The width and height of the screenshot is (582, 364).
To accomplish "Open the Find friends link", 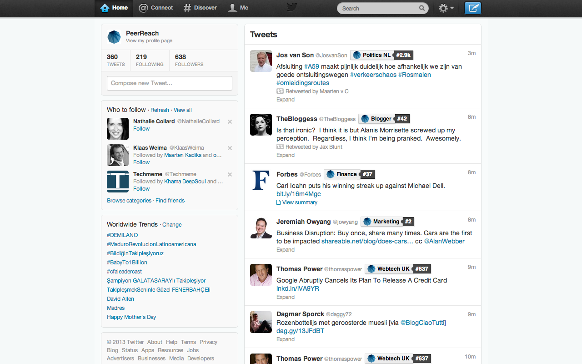I will coord(170,201).
